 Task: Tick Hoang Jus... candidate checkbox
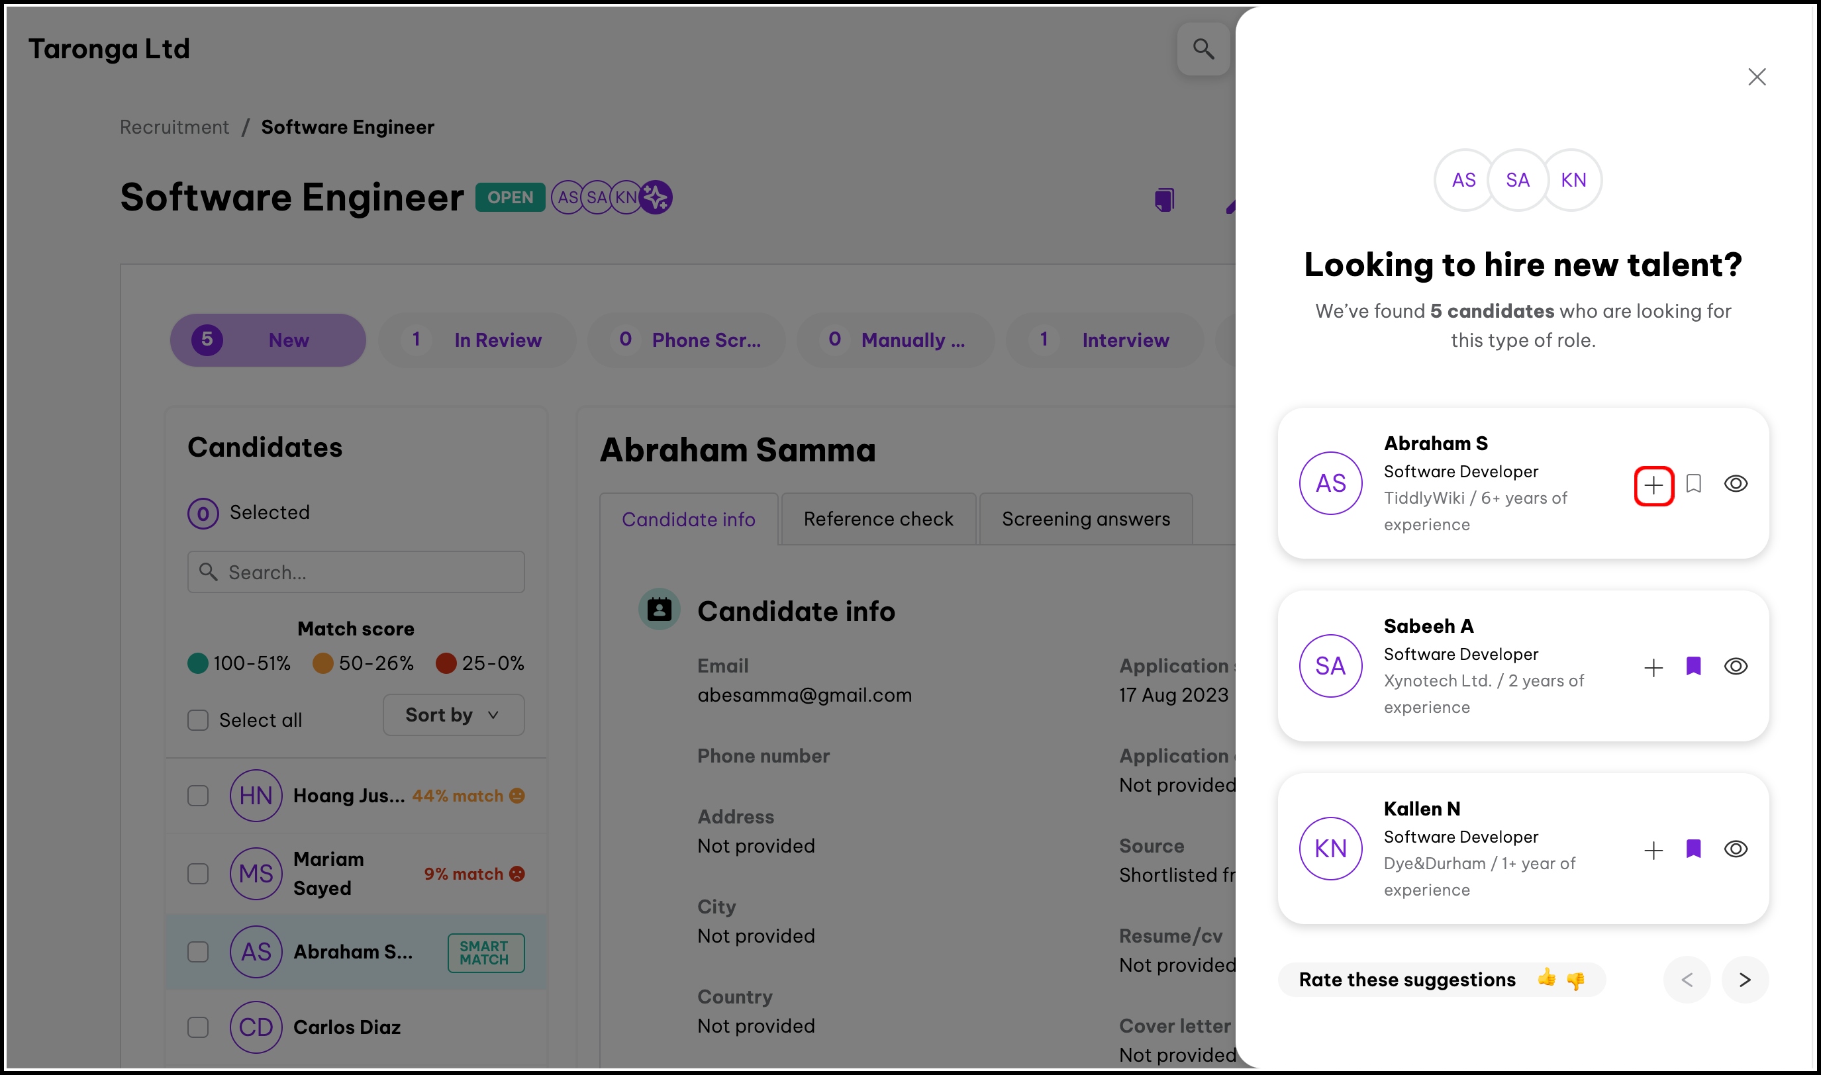(x=198, y=794)
